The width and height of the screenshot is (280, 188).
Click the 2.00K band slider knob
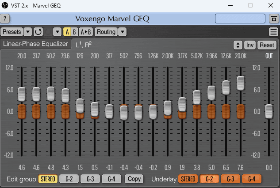click(168, 108)
